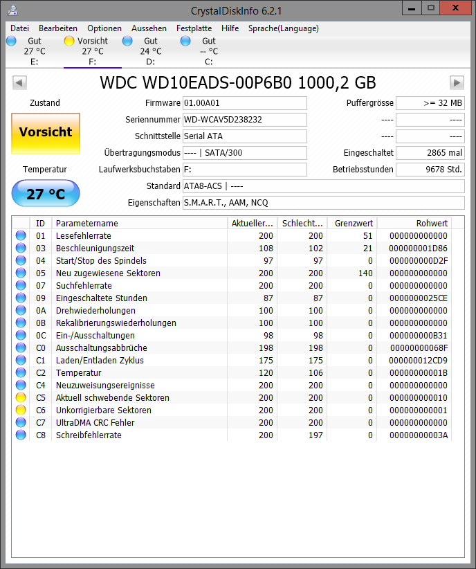The height and width of the screenshot is (569, 476).
Task: Click status icon of Laden/Entladen Zyklus row
Action: 21,361
